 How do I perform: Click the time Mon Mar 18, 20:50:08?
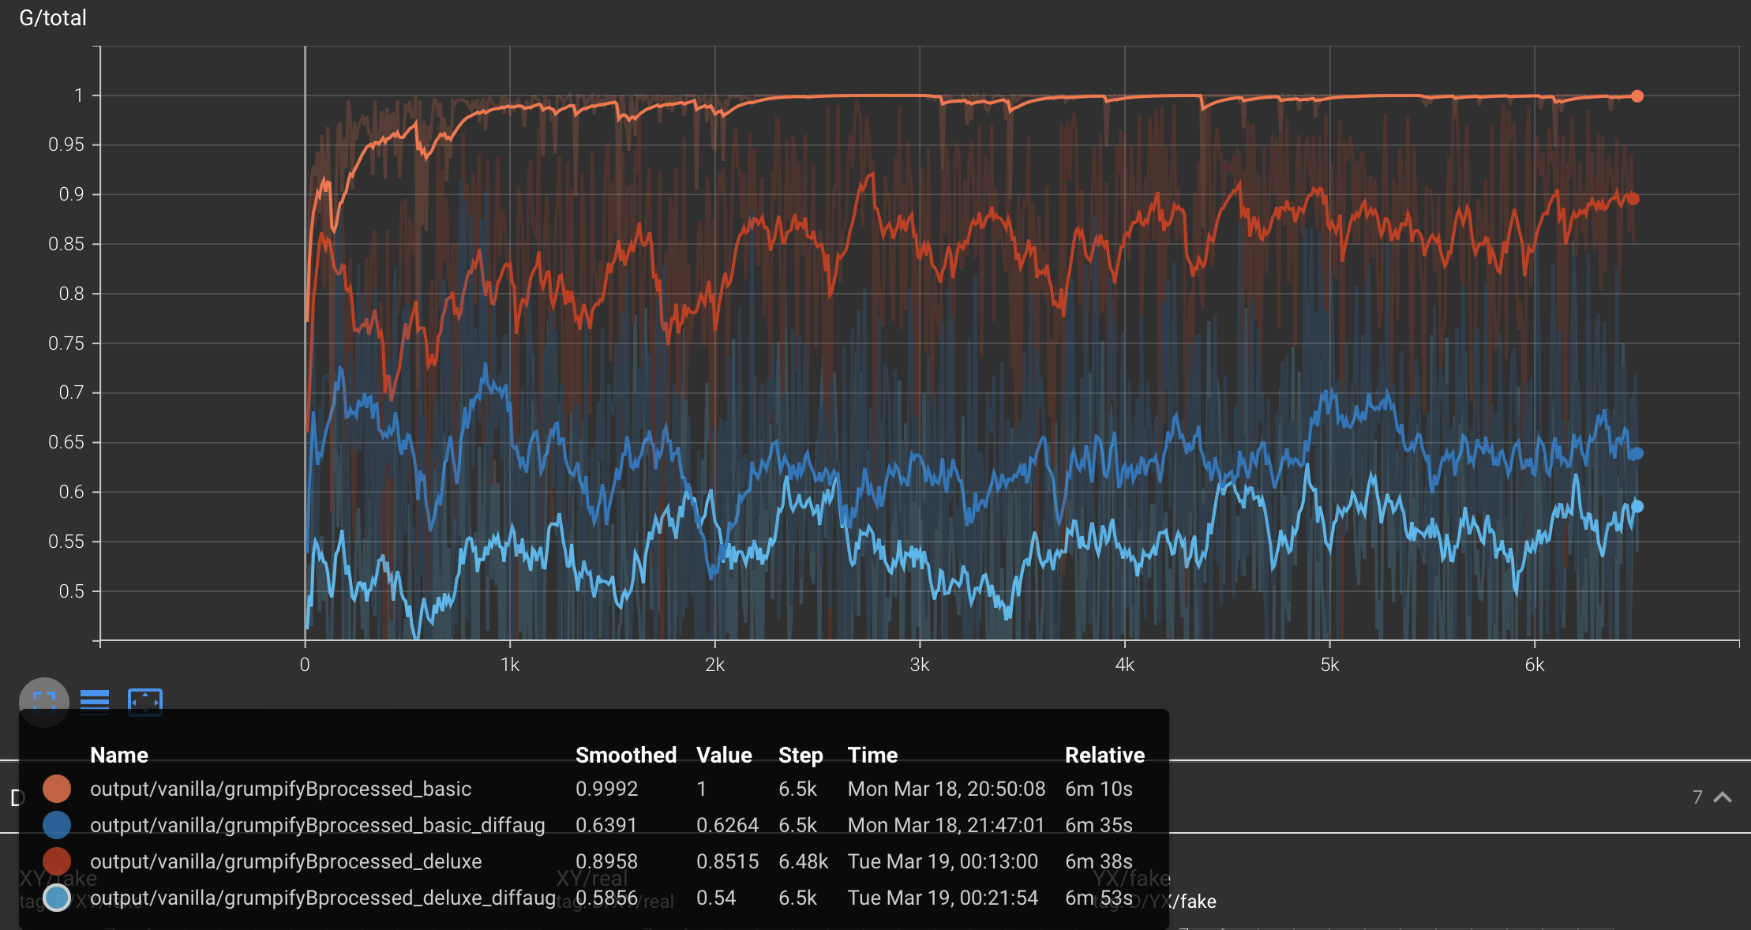click(947, 789)
